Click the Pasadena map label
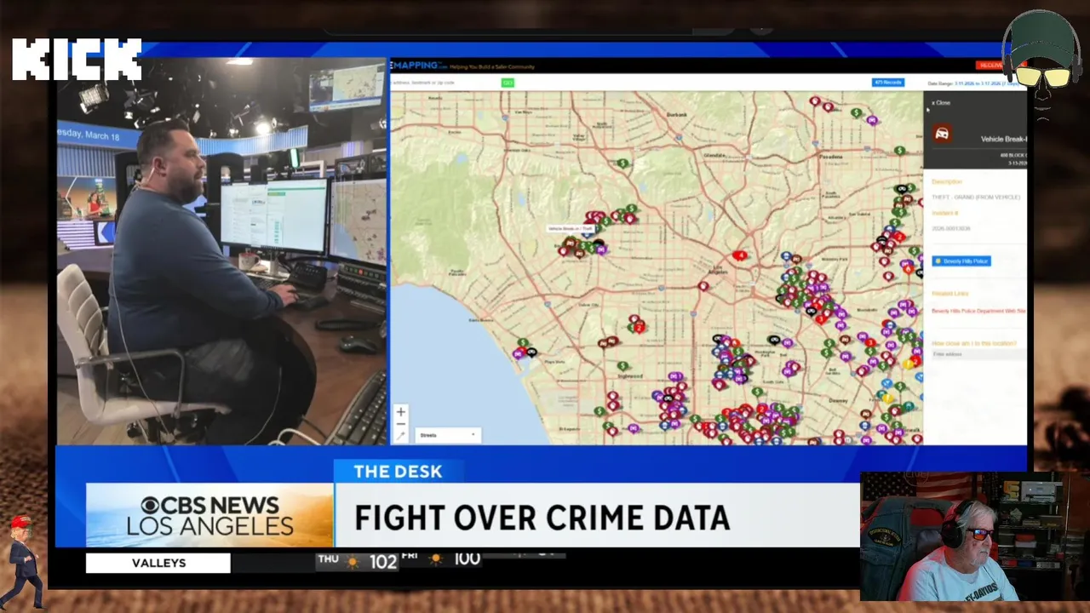Screen dimensions: 1090x613 (x=832, y=158)
